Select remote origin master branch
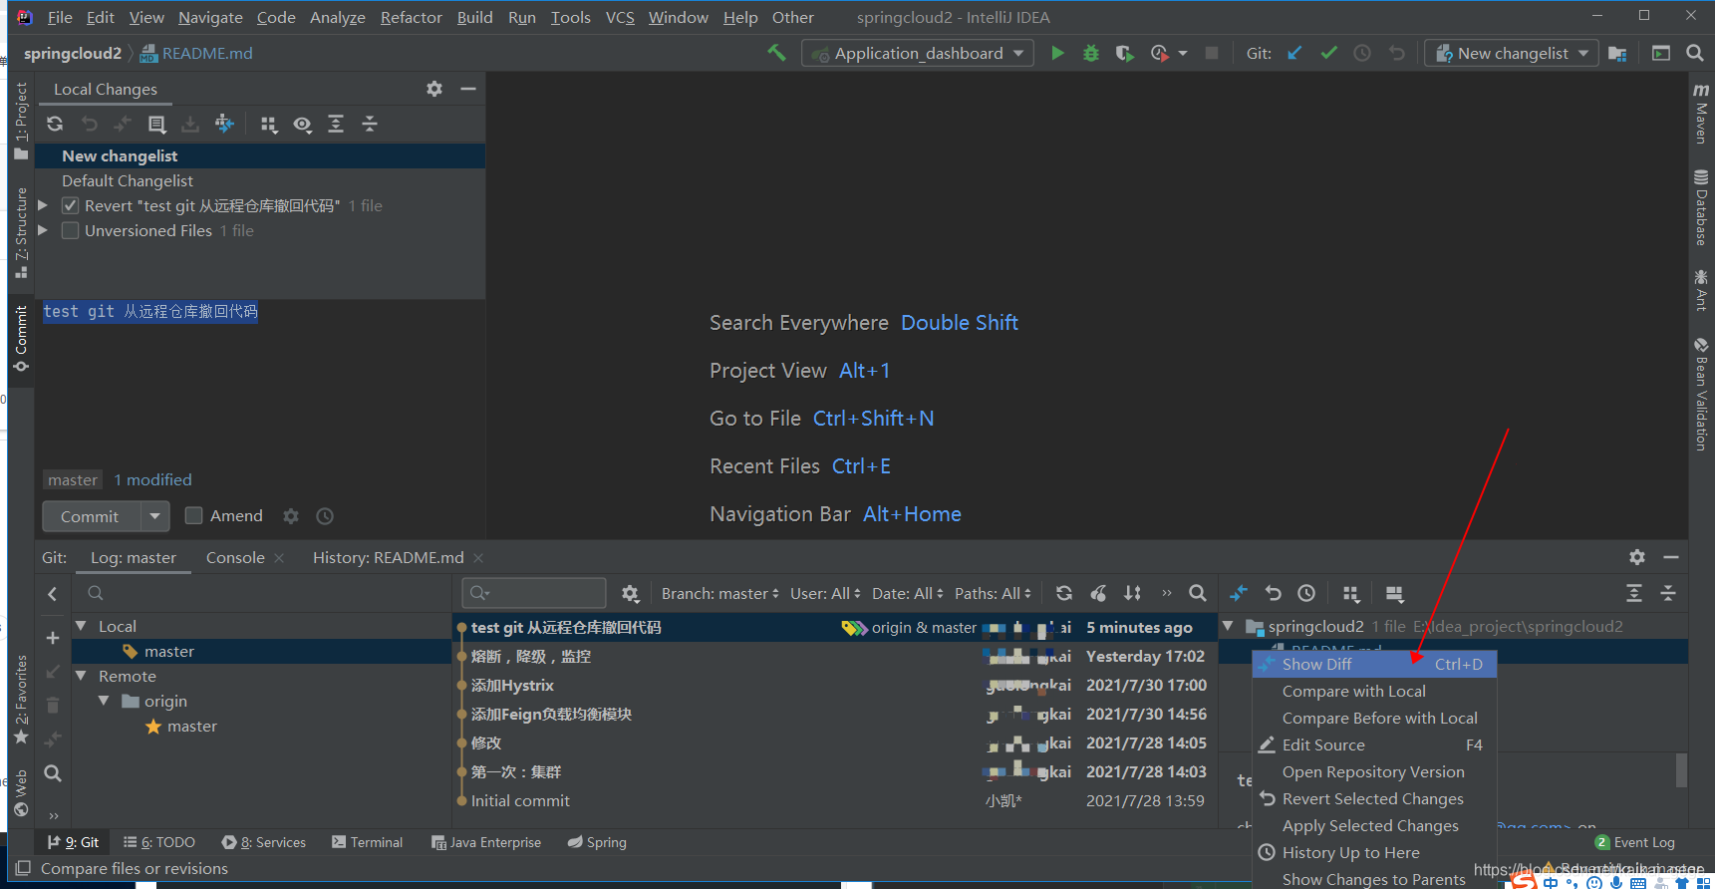 pyautogui.click(x=191, y=726)
